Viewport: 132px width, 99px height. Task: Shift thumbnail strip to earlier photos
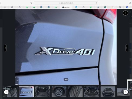[x=6, y=92]
